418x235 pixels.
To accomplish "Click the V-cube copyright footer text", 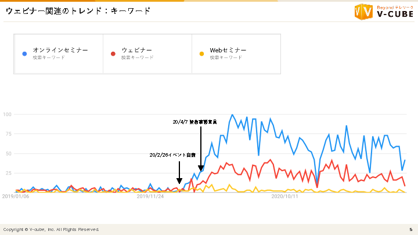I will 51,229.
